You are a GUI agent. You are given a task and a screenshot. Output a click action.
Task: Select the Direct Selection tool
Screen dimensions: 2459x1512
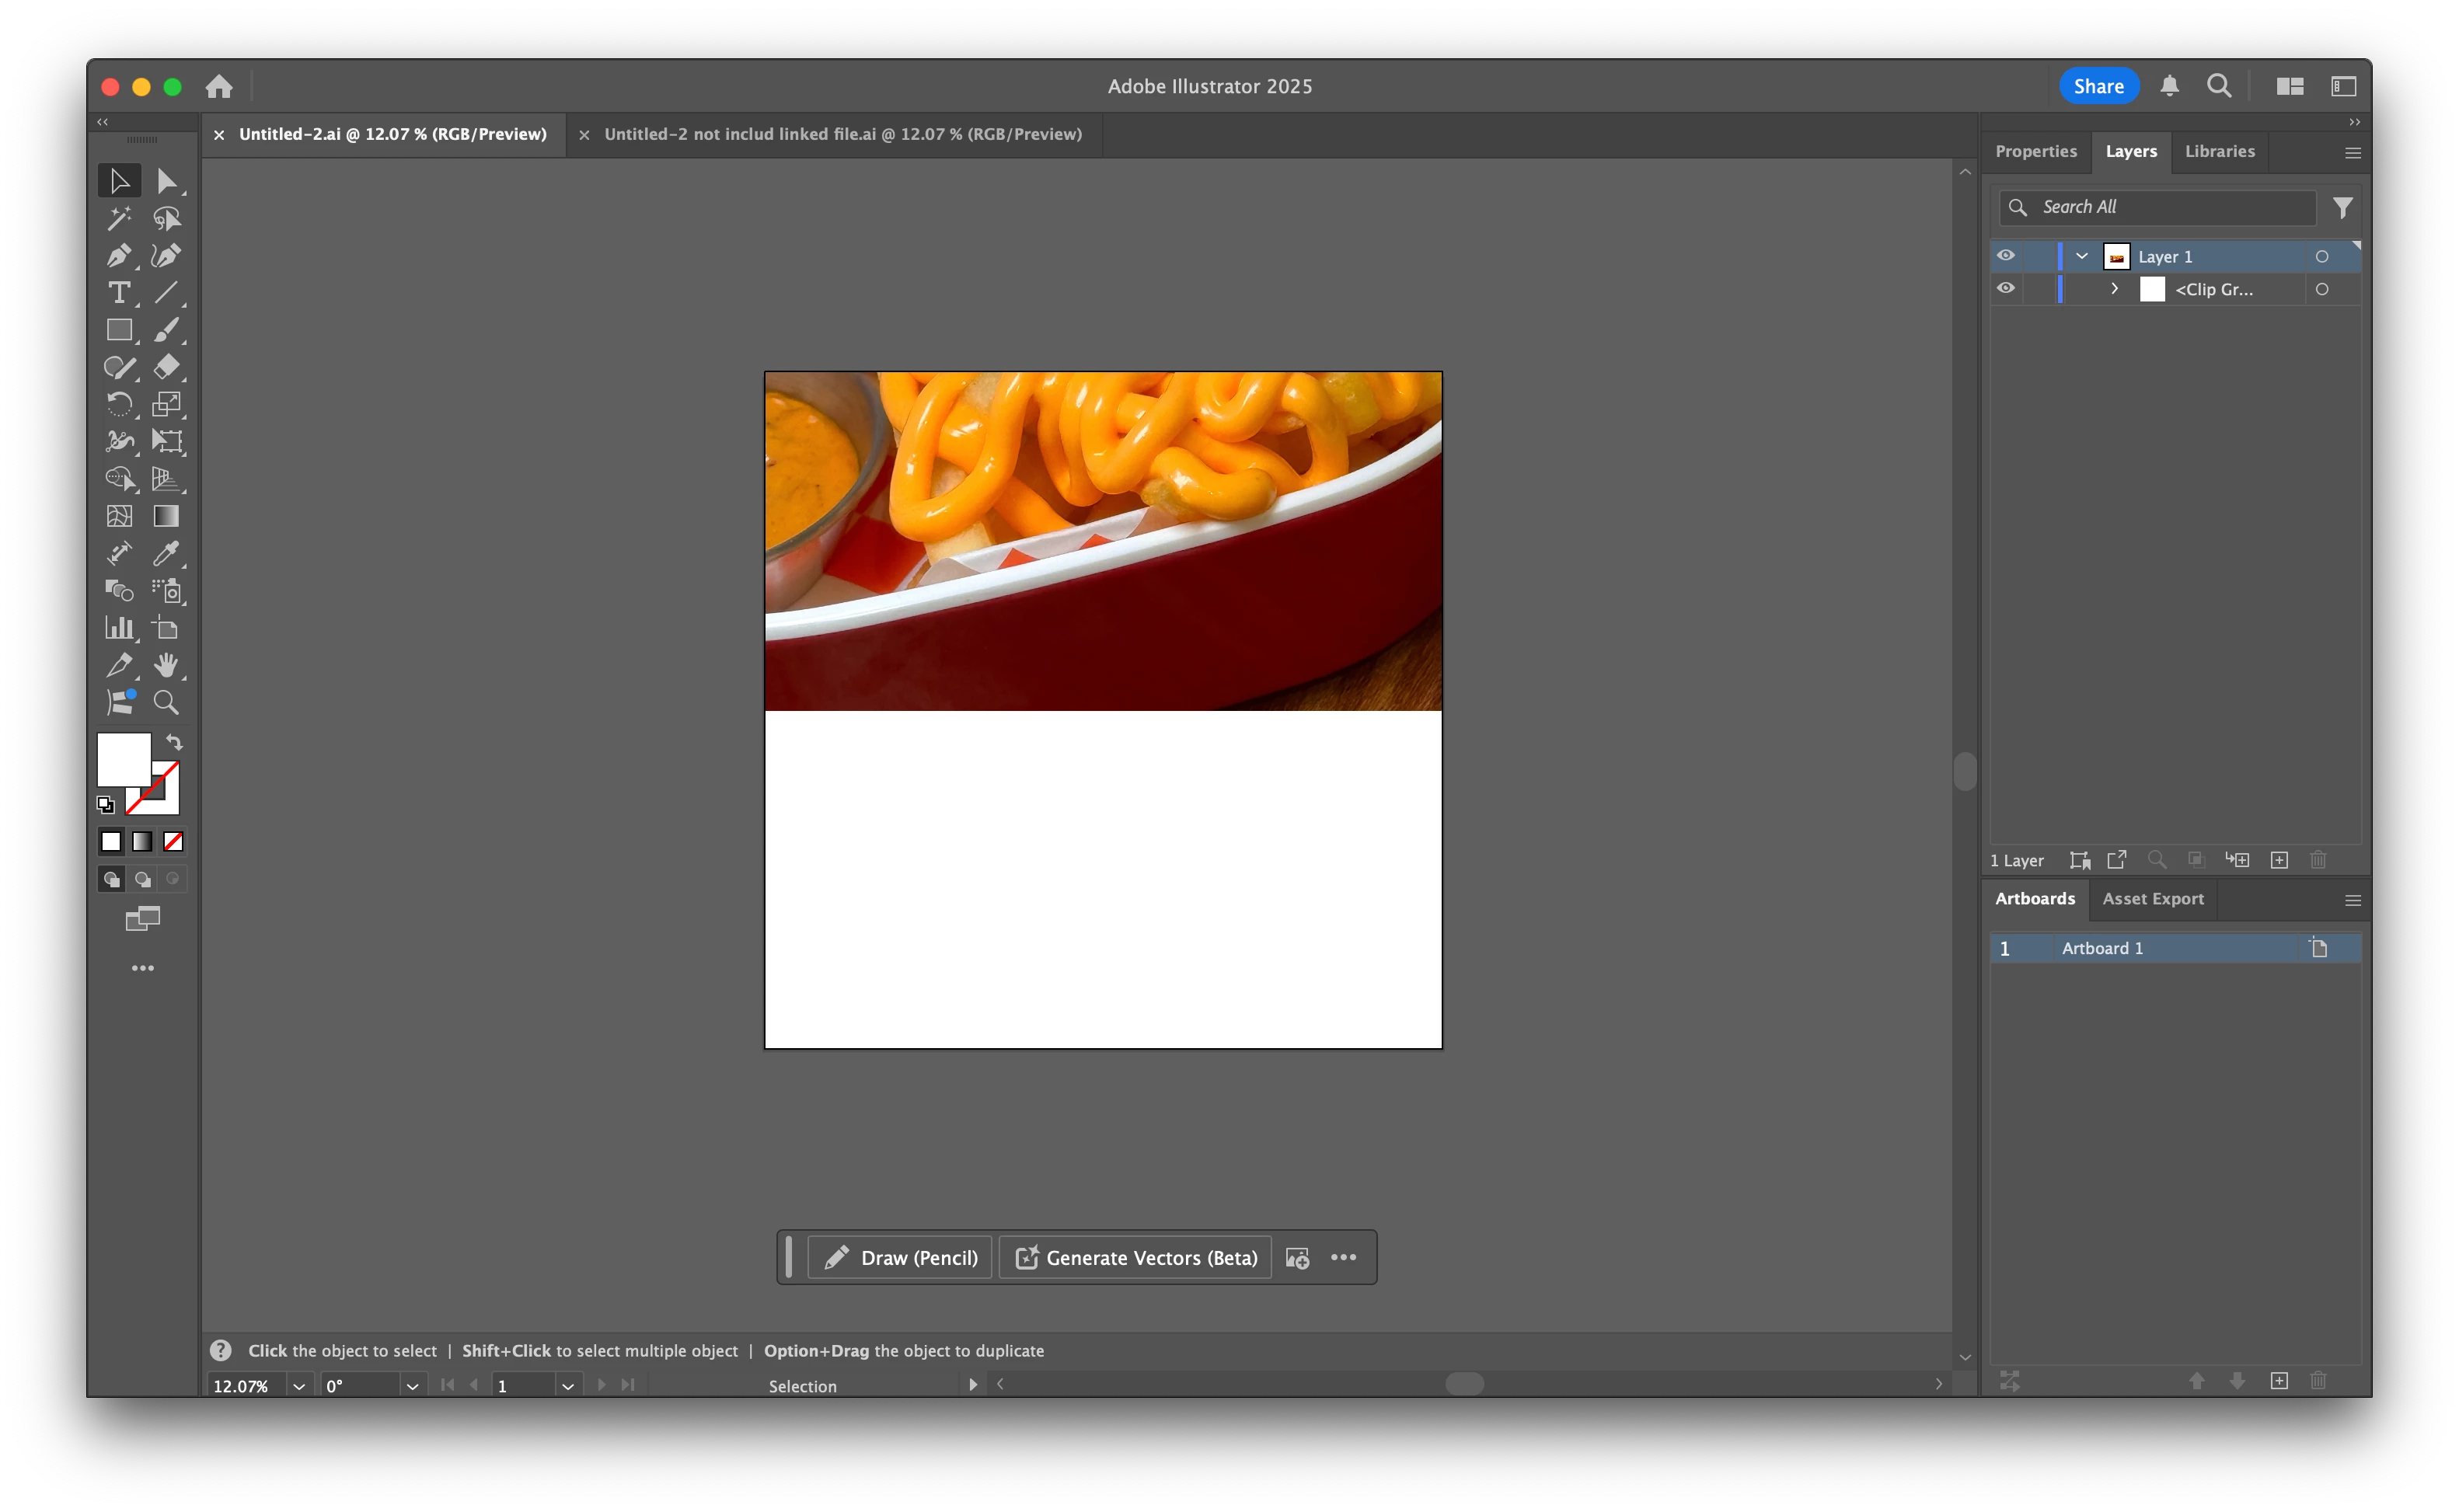(x=166, y=181)
